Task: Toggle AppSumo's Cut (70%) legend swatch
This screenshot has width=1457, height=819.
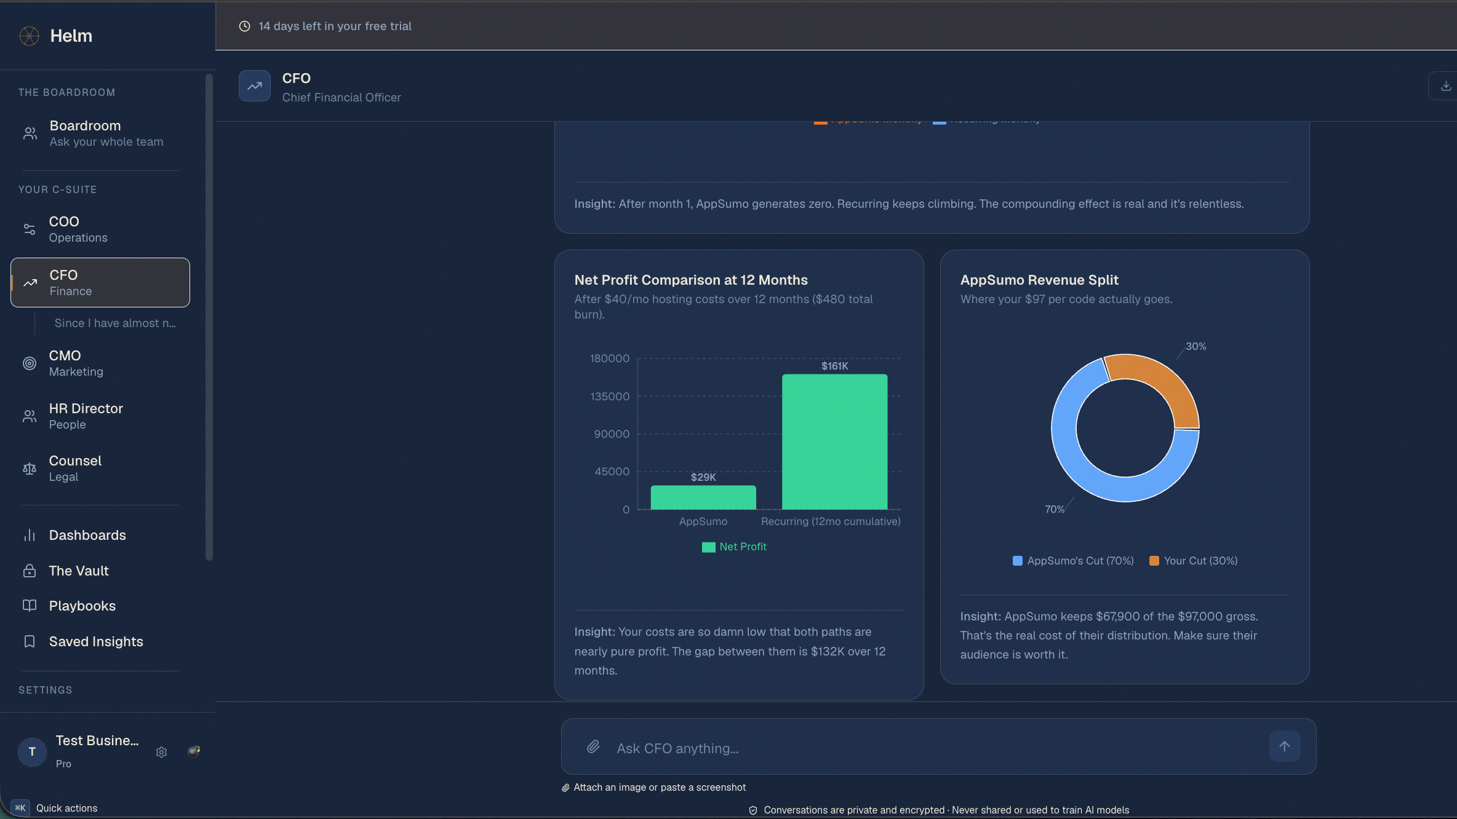Action: click(1017, 561)
